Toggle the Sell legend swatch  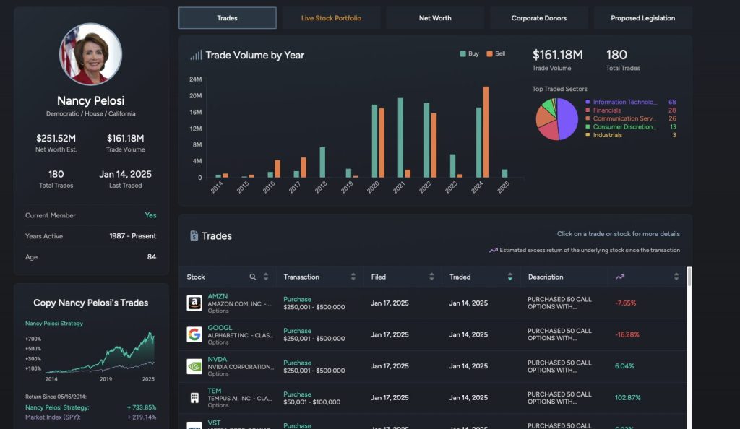click(489, 53)
